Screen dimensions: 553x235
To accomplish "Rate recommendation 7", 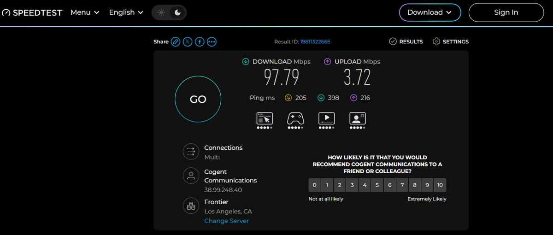I will click(402, 185).
